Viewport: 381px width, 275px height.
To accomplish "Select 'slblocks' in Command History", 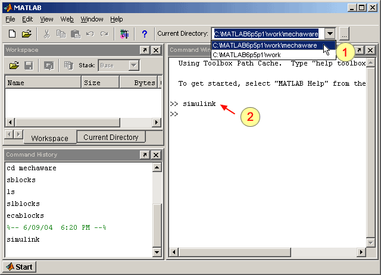I will pos(23,204).
